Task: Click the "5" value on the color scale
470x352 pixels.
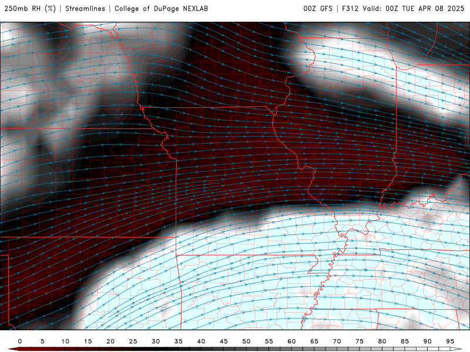Action: [42, 341]
